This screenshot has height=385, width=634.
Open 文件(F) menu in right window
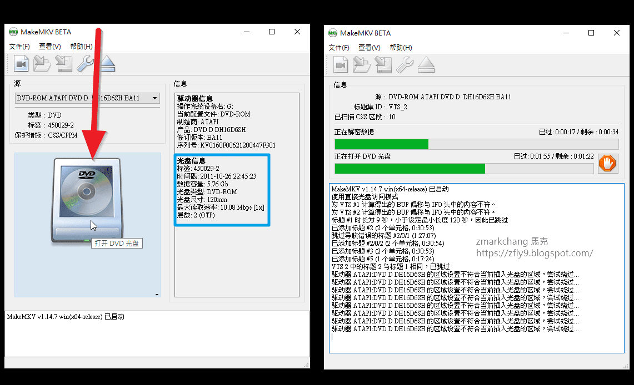pos(339,48)
